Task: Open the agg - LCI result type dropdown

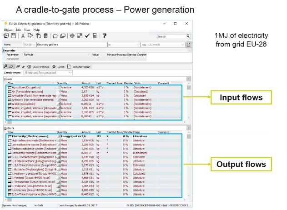Action: pyautogui.click(x=182, y=45)
